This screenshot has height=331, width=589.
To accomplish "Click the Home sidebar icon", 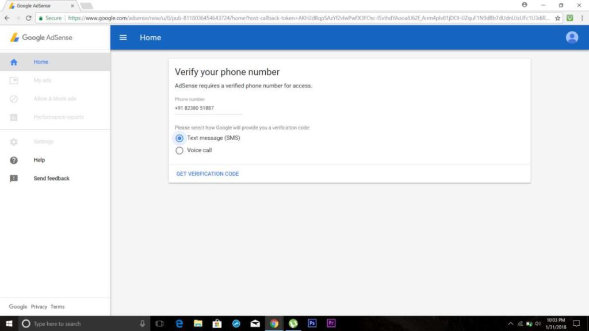I will point(14,62).
